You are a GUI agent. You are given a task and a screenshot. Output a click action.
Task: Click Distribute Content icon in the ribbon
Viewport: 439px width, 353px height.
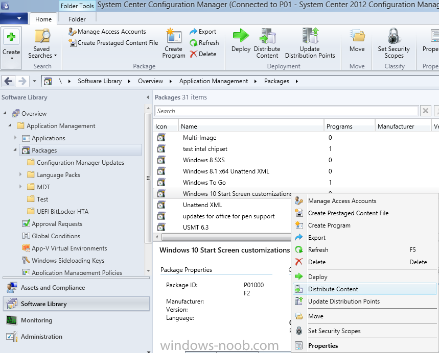267,36
